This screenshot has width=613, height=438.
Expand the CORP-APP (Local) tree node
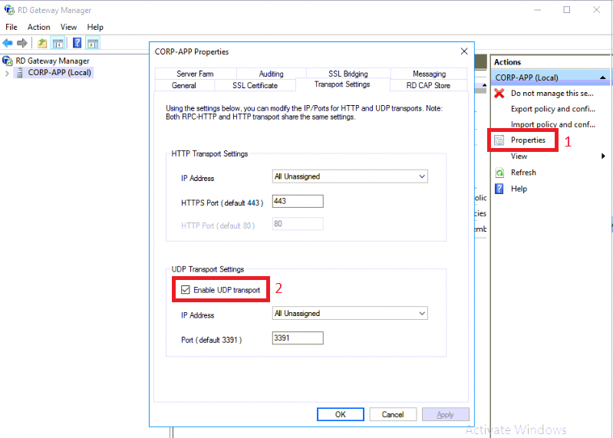(7, 73)
